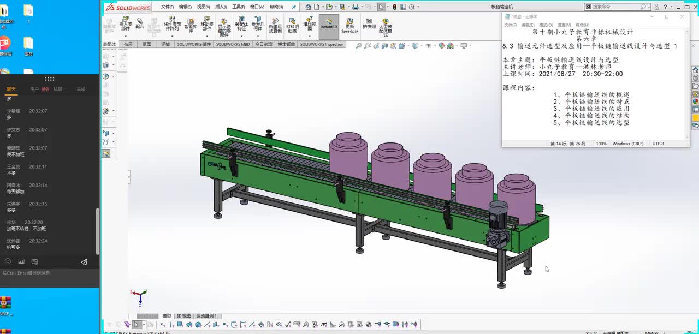Open the 格式 (Format) menu in Notepad
Viewport: 699px width, 334px height.
click(x=546, y=25)
